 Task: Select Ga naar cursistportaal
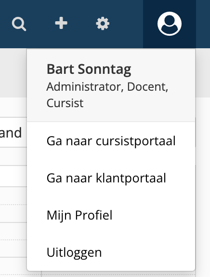pos(111,141)
